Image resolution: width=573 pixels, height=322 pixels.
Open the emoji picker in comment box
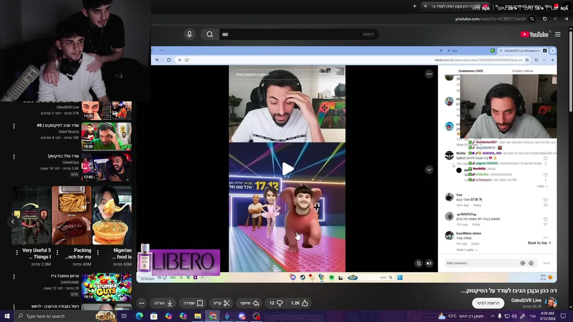point(531,263)
